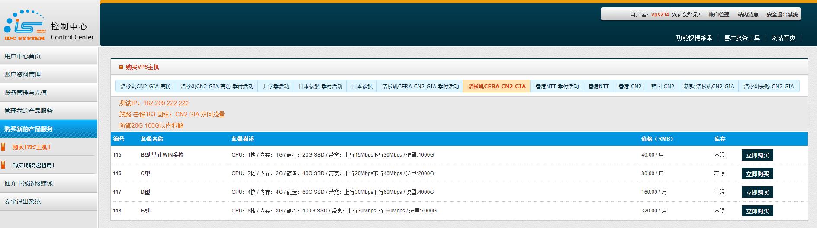Click price 160.00 / 月
This screenshot has width=817, height=228.
click(x=654, y=192)
